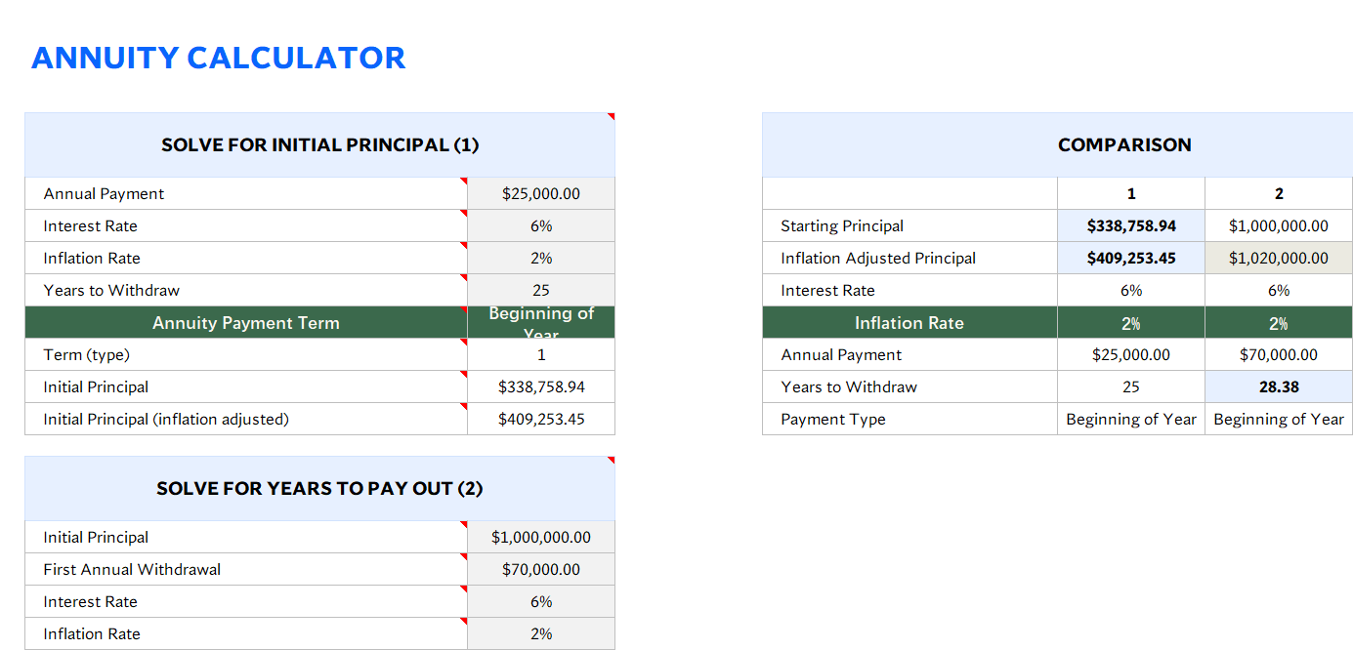
Task: Select Beginning of Year under Comparison column 2
Action: (1279, 419)
